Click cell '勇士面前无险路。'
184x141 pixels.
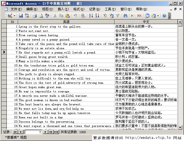point(146,91)
